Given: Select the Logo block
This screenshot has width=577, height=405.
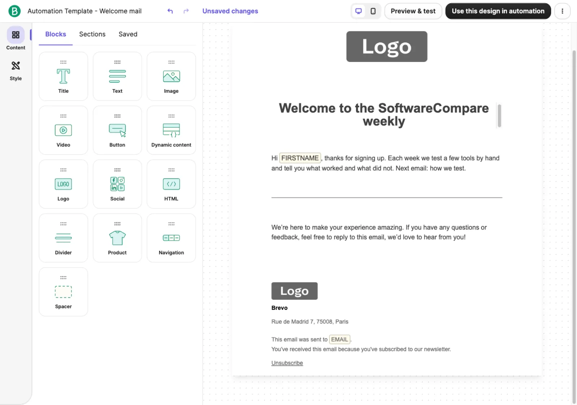Looking at the screenshot, I should [63, 184].
